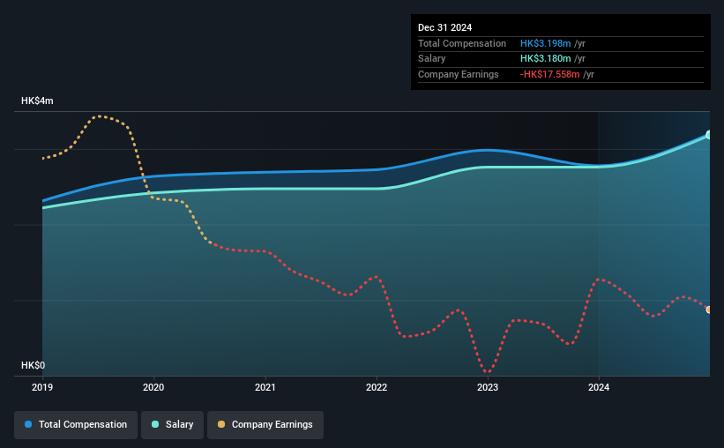The width and height of the screenshot is (724, 448).
Task: Select the 2020 x-axis label
Action: (153, 387)
